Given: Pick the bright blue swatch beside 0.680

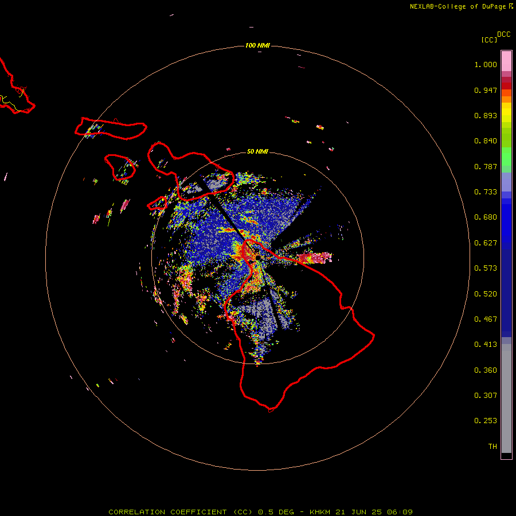Looking at the screenshot, I should pos(506,221).
